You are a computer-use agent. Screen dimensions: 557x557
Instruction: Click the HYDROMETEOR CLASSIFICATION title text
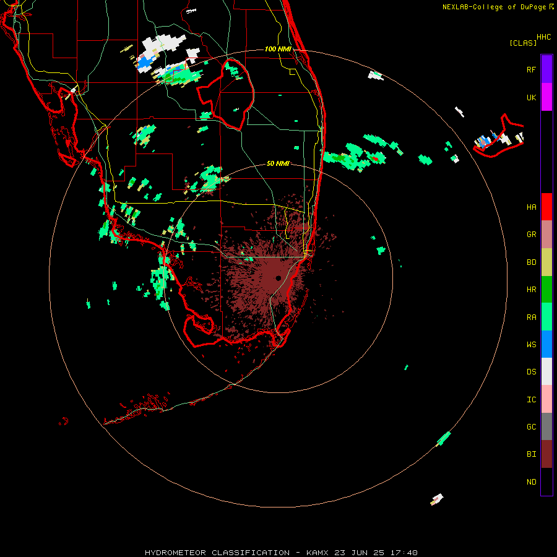click(217, 553)
